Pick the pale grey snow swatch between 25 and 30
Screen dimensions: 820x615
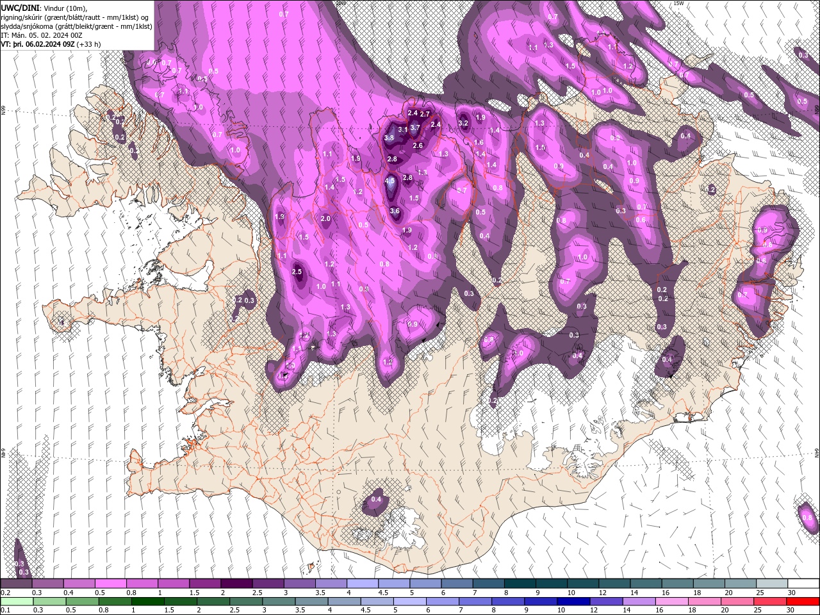[773, 583]
